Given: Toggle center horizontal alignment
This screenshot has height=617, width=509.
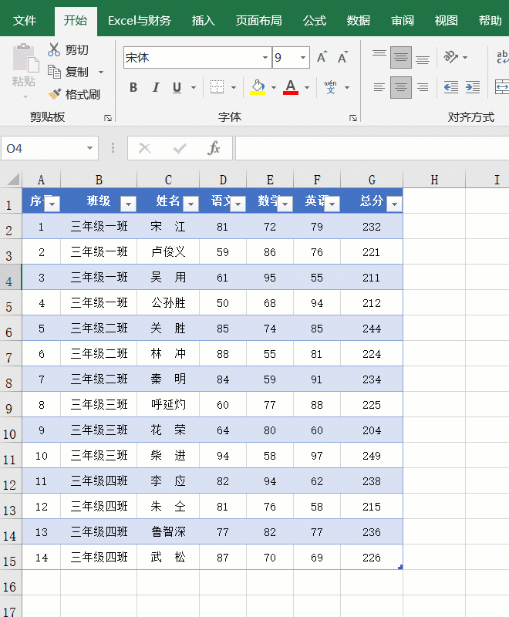Looking at the screenshot, I should 400,87.
